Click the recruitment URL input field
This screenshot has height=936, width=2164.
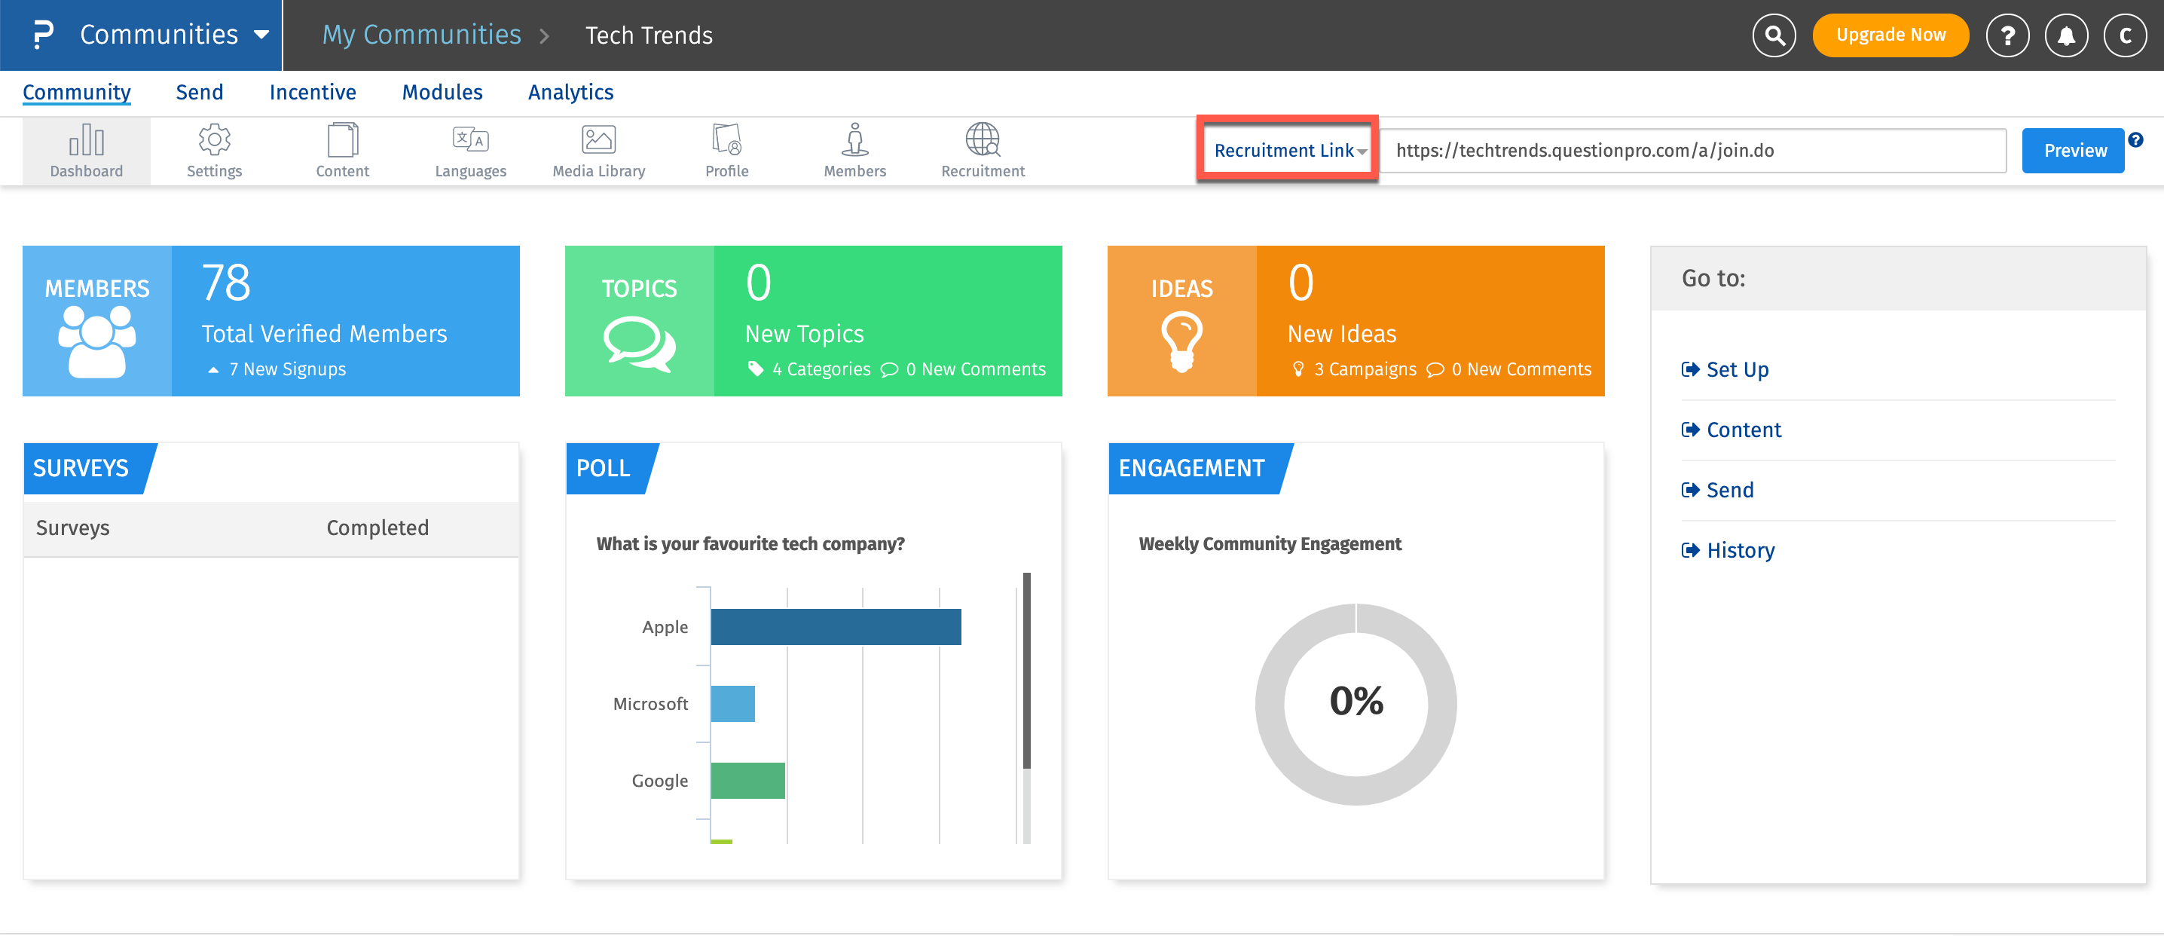click(1692, 151)
